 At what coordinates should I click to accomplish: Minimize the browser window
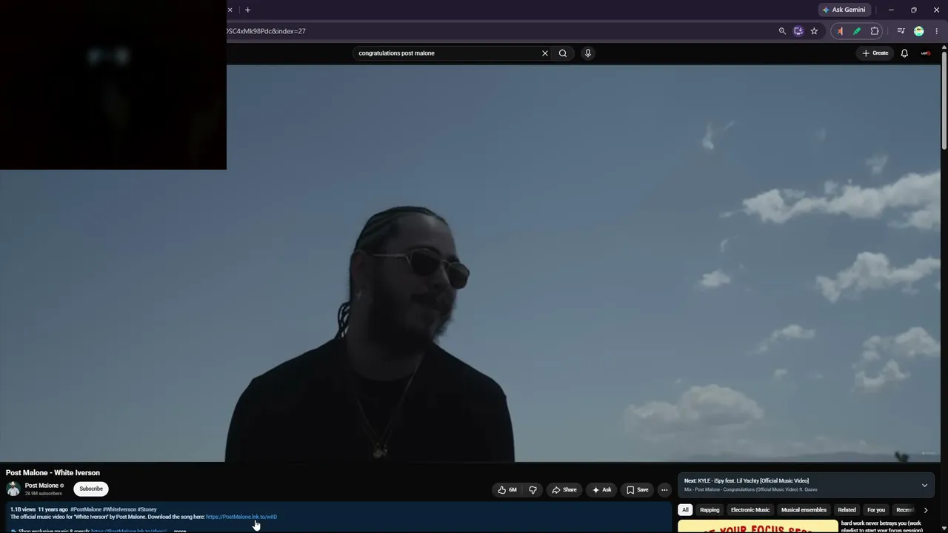pos(891,10)
